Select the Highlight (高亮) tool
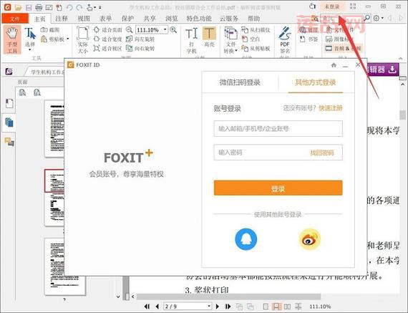 click(209, 37)
